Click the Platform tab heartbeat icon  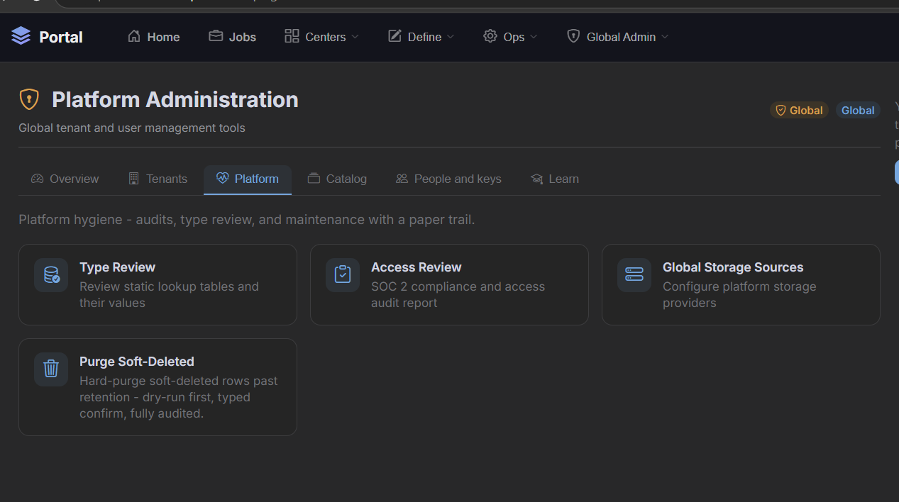(x=222, y=179)
